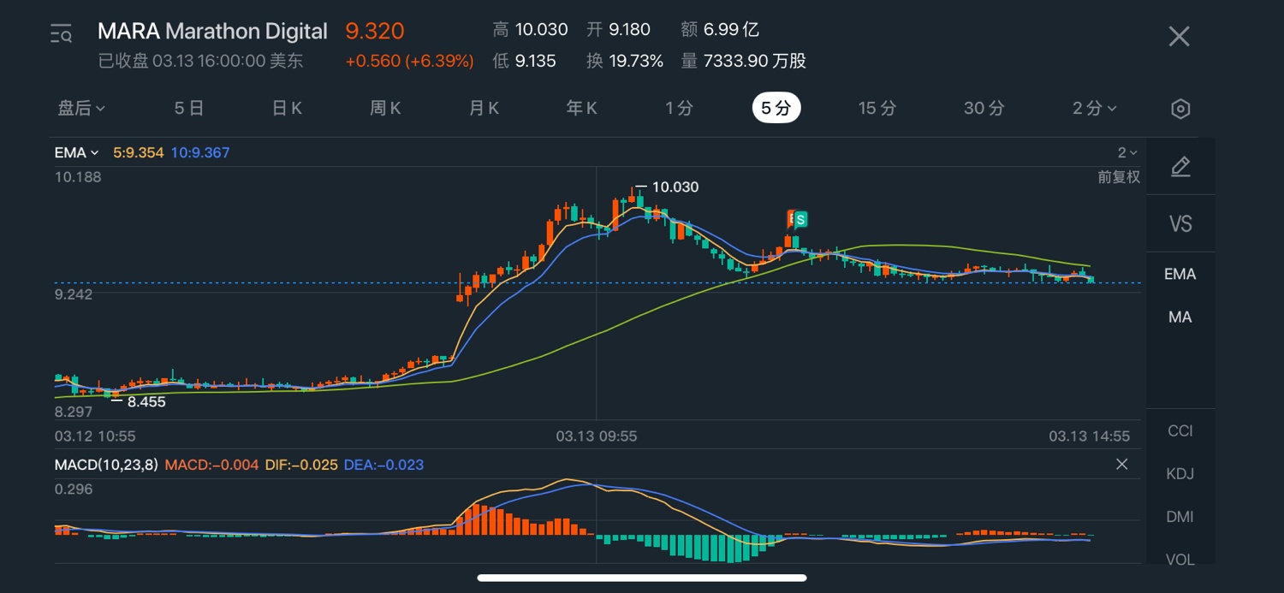
Task: Tap the 前复权 adjustment button
Action: click(1119, 177)
